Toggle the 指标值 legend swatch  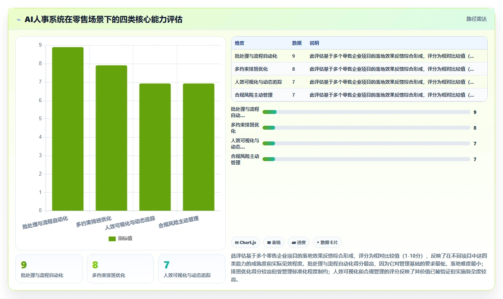112,238
